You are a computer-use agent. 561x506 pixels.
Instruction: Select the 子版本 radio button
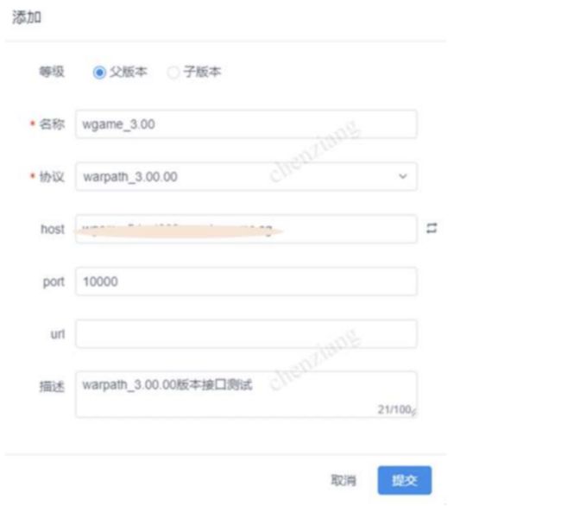pos(173,73)
